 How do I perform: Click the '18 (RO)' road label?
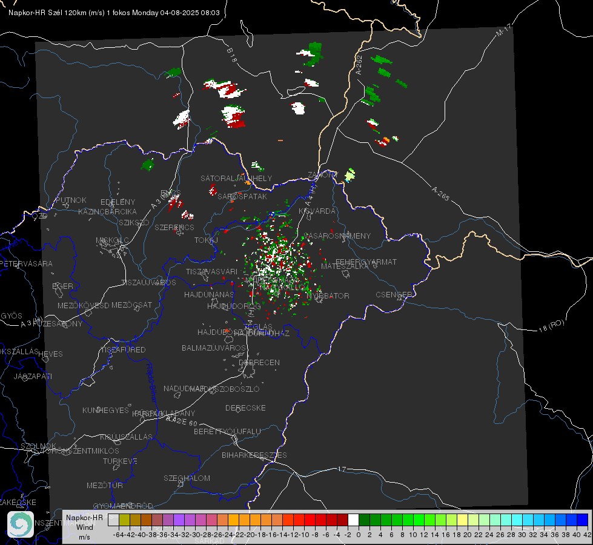pyautogui.click(x=551, y=326)
